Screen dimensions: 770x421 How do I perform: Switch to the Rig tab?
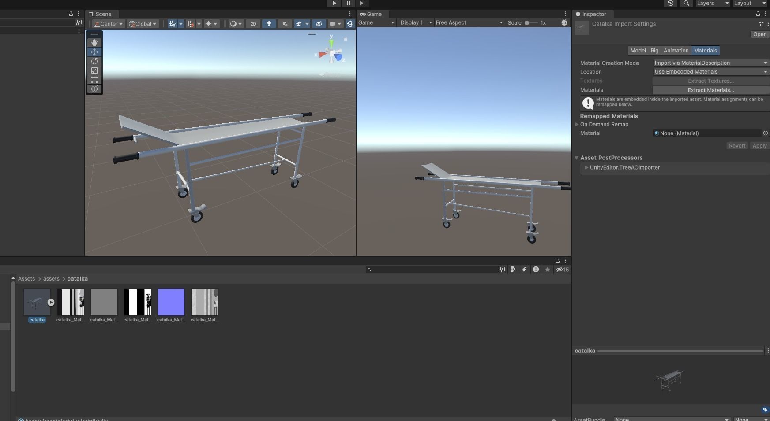click(654, 51)
